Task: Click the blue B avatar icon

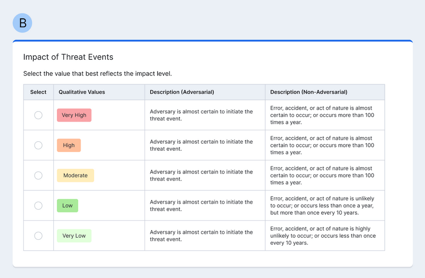Action: point(22,23)
